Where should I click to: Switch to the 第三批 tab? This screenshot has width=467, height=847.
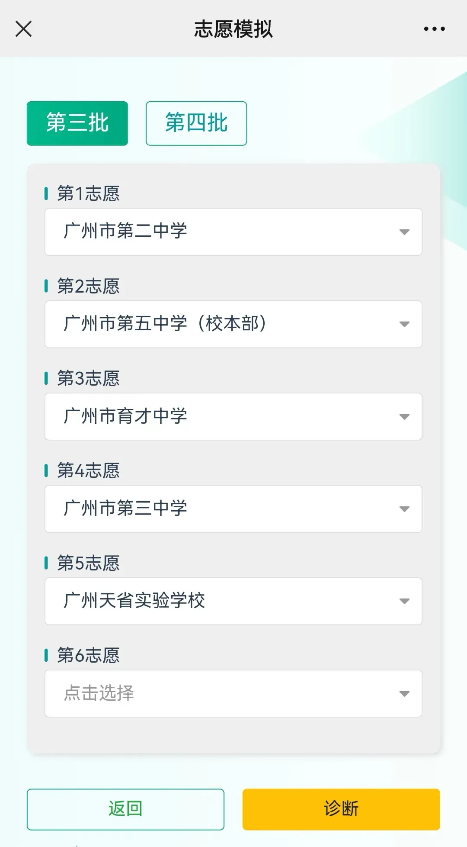coord(77,123)
